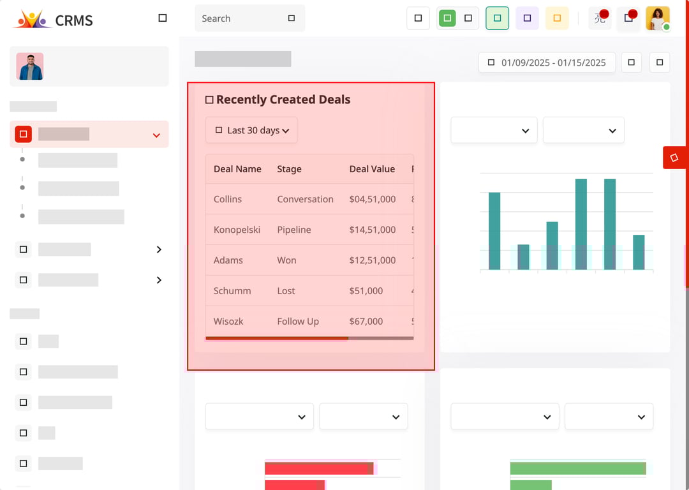Click the Collins deal row
The width and height of the screenshot is (689, 490).
(309, 199)
